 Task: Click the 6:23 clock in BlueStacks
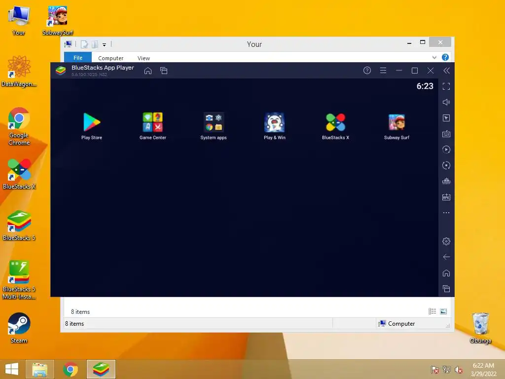[x=425, y=86]
